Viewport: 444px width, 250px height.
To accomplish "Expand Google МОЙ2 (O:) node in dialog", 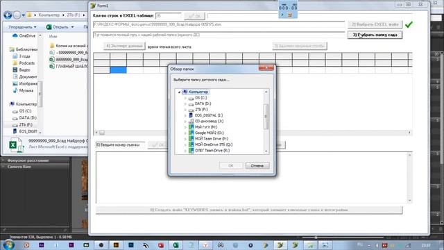I will pyautogui.click(x=185, y=133).
